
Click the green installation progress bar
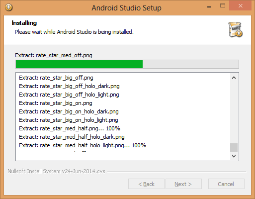pos(79,64)
